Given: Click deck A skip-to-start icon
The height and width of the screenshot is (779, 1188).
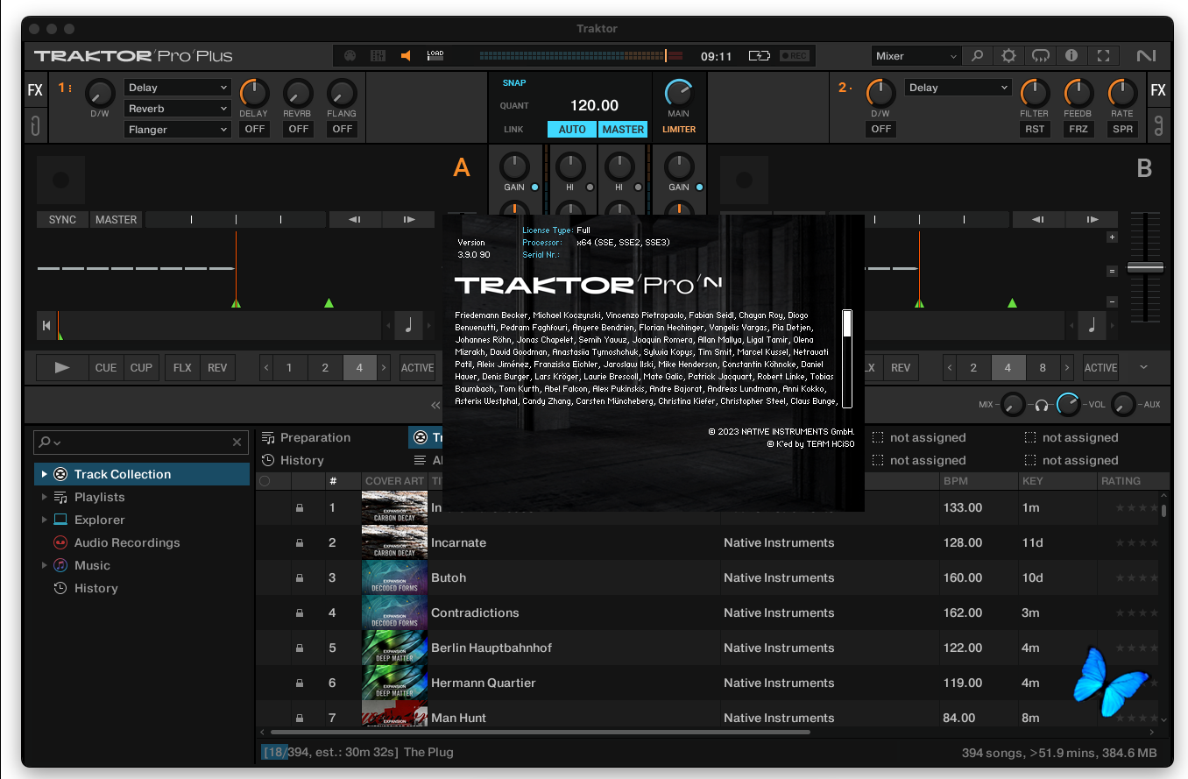Looking at the screenshot, I should tap(46, 326).
